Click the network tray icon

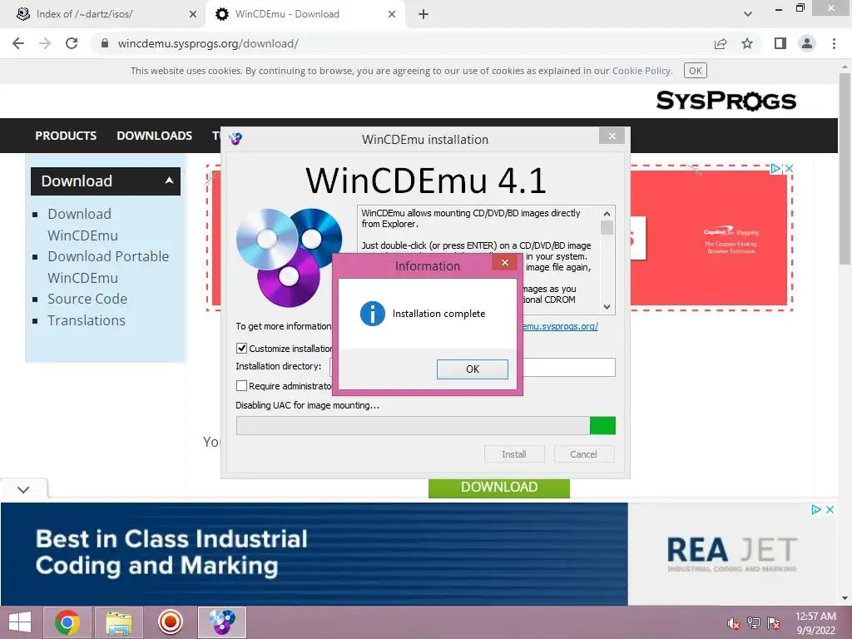[x=754, y=623]
